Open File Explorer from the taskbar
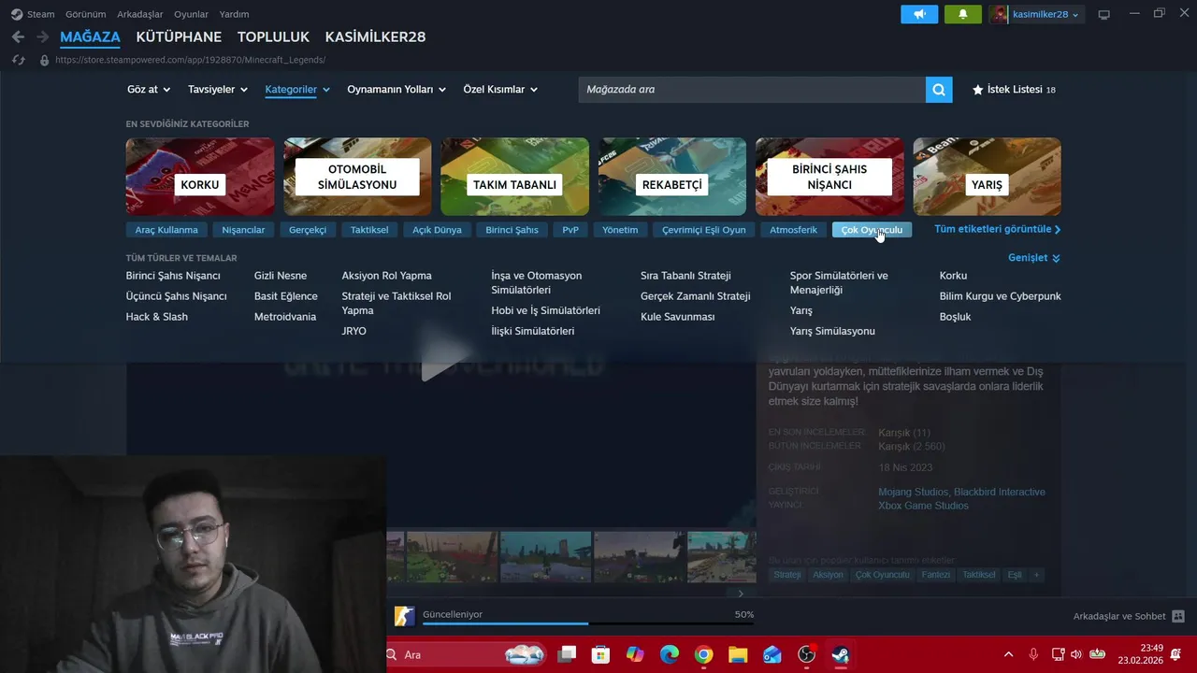 point(738,654)
